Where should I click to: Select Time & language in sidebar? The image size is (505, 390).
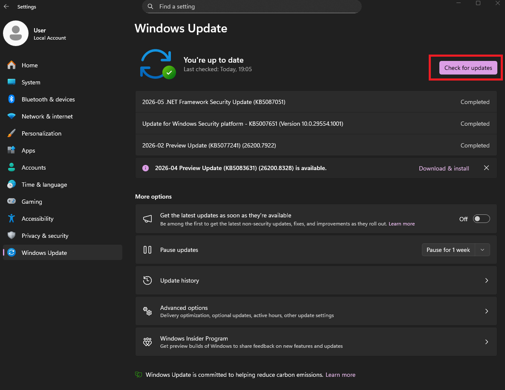(x=63, y=184)
